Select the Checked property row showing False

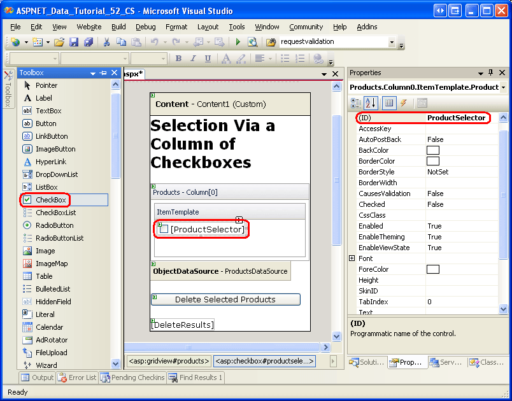414,204
